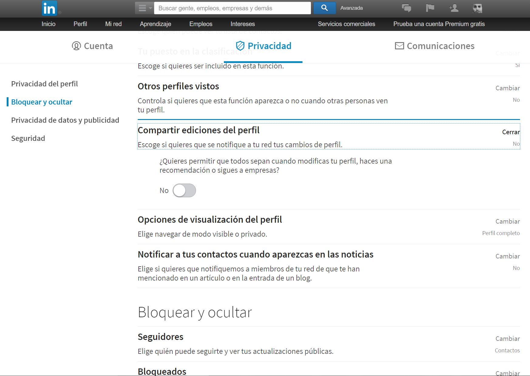Open the profile photo avatar menu
The width and height of the screenshot is (530, 376).
pos(477,8)
